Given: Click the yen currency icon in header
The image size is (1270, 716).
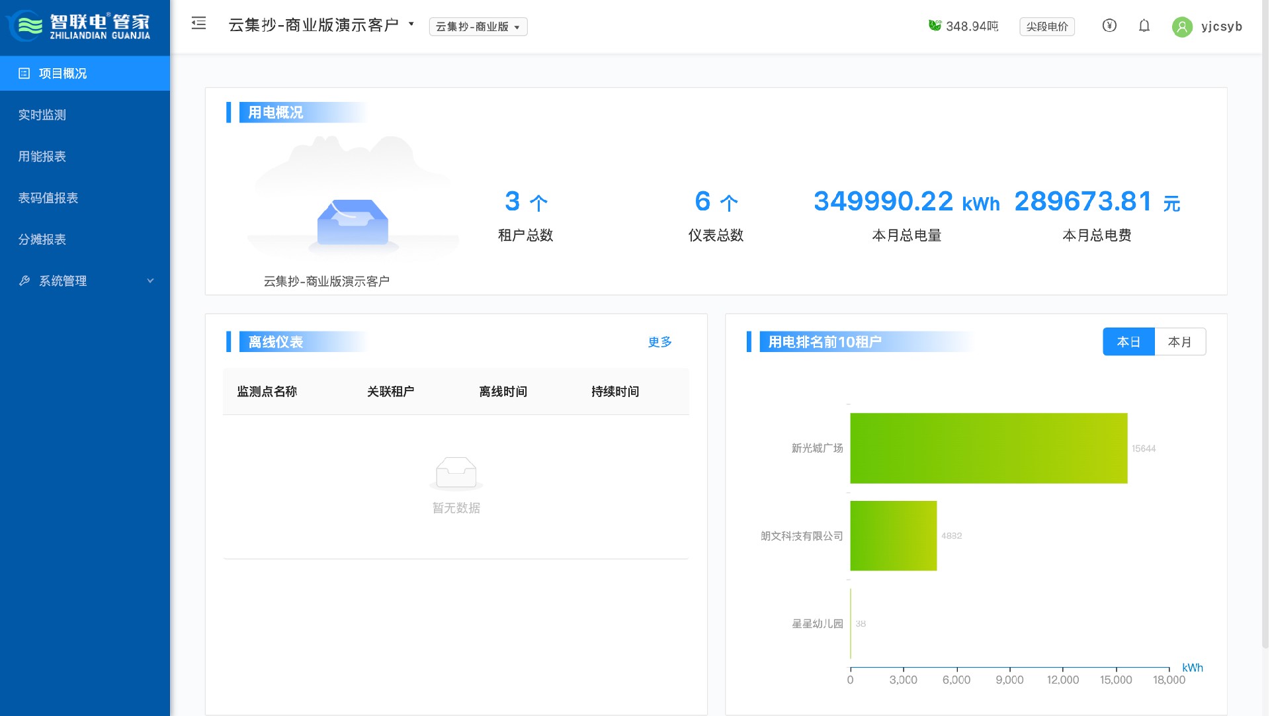Looking at the screenshot, I should pos(1109,26).
